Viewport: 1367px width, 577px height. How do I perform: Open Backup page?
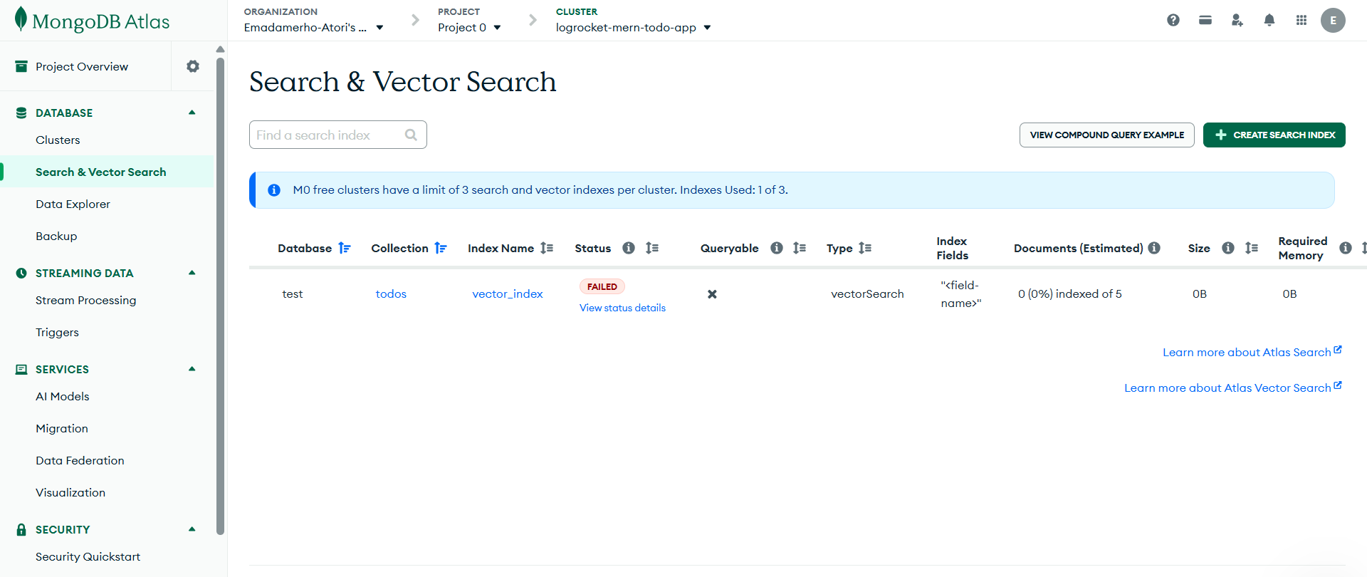click(56, 236)
